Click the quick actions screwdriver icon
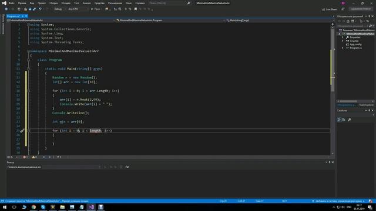Screen dimensions: 376x211 [x=22, y=131]
